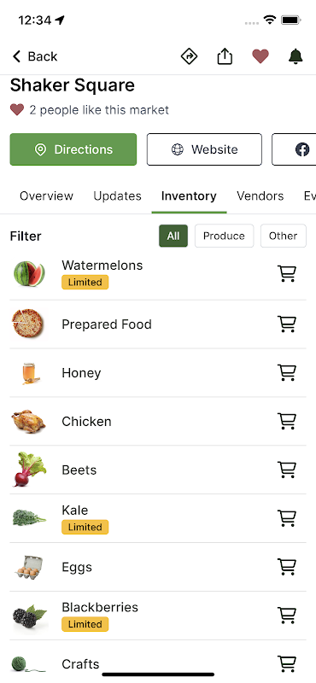Open the Facebook button

[x=294, y=149]
